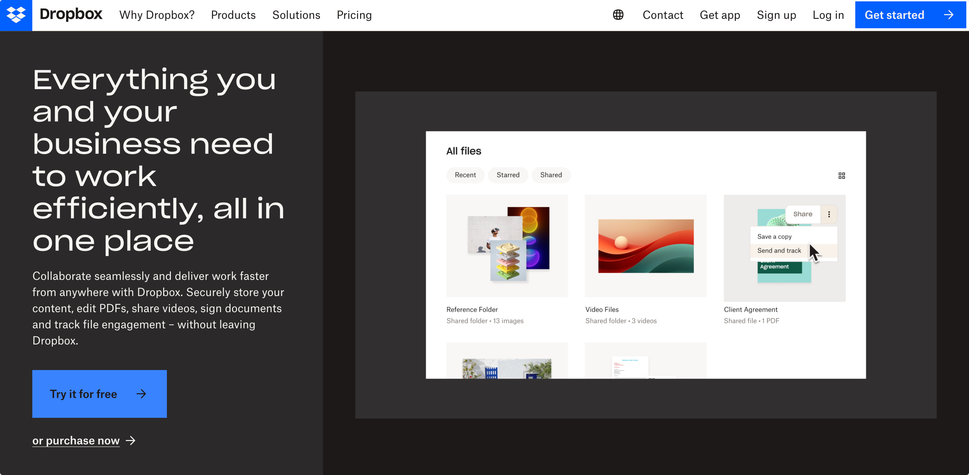The width and height of the screenshot is (969, 475).
Task: Click Get app in the header
Action: click(720, 15)
